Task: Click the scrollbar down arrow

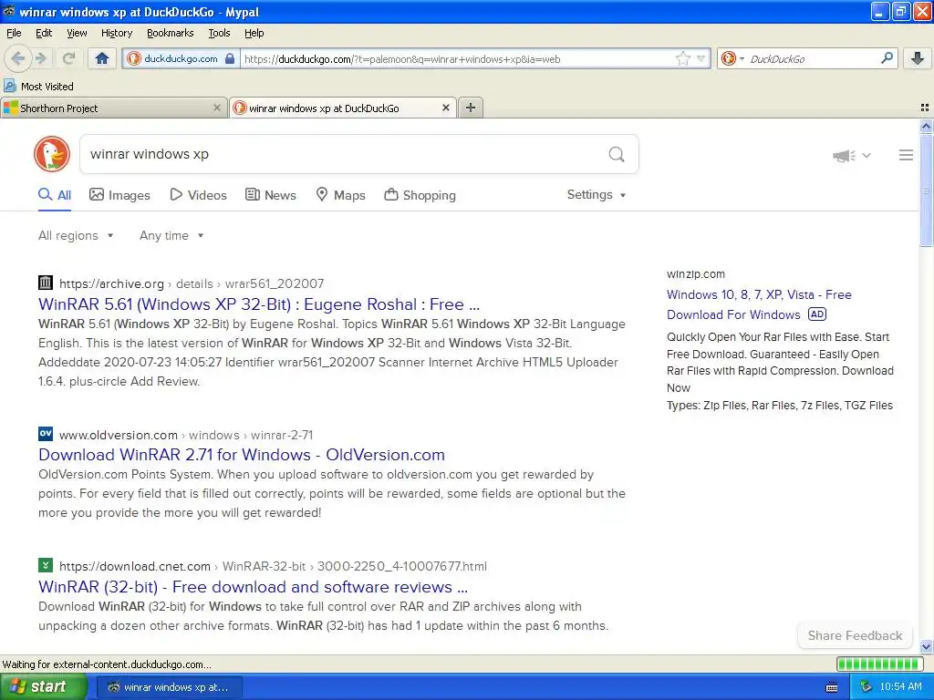Action: tap(926, 646)
